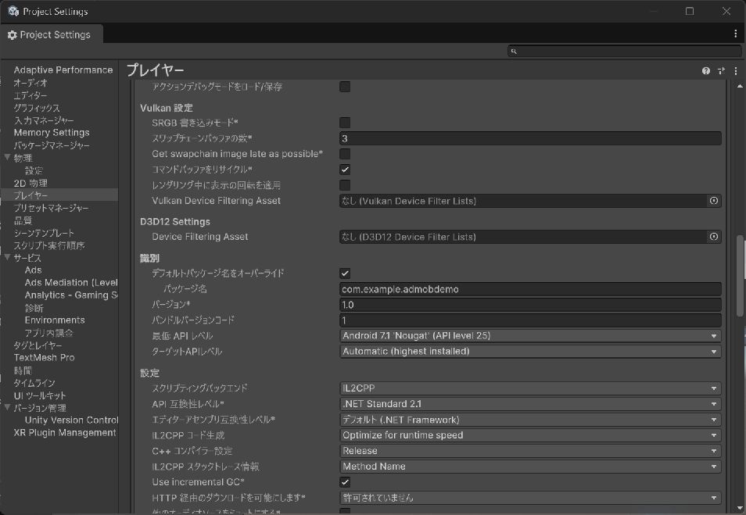The image size is (746, 515).
Task: Select XR Plugin Management in sidebar
Action: (x=65, y=433)
